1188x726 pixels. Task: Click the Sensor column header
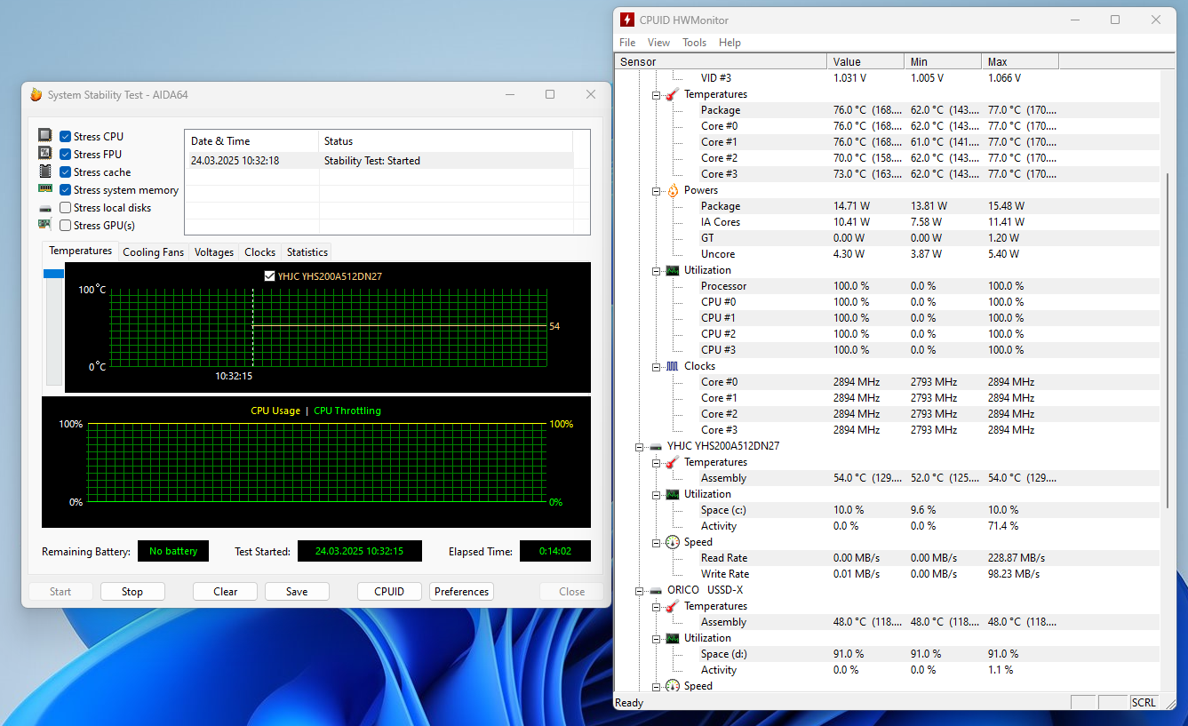click(721, 61)
